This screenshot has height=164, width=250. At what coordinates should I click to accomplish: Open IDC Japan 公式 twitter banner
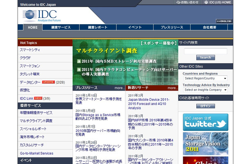205,122
